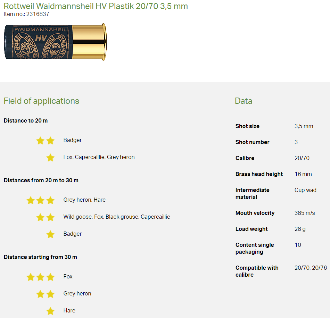The width and height of the screenshot is (330, 318).
Task: Click the Distance starting from 30 m subheading
Action: 40,257
